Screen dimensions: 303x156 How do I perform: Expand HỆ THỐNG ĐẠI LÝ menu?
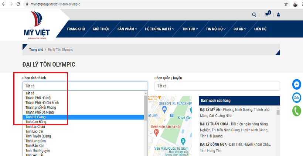click(x=160, y=29)
